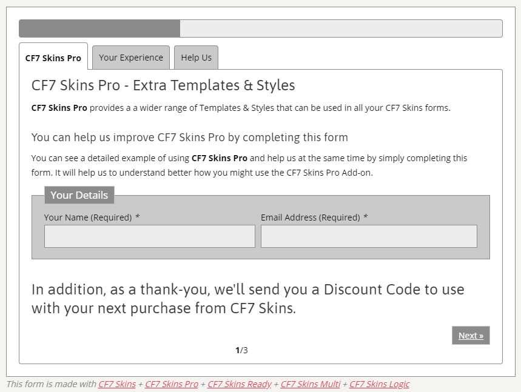Click the "You can help us improve" subheading
521x392 pixels.
[189, 137]
